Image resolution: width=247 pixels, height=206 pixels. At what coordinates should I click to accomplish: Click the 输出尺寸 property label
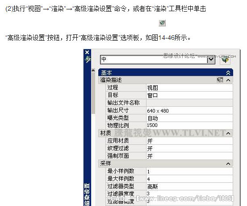118,110
